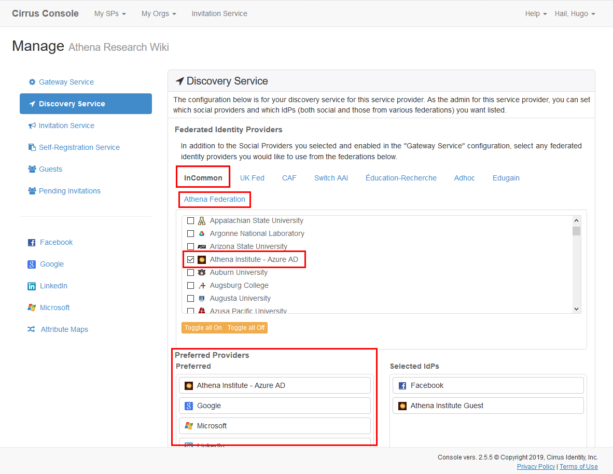This screenshot has height=474, width=613.
Task: Check the Arizona State University checkbox
Action: tap(190, 247)
